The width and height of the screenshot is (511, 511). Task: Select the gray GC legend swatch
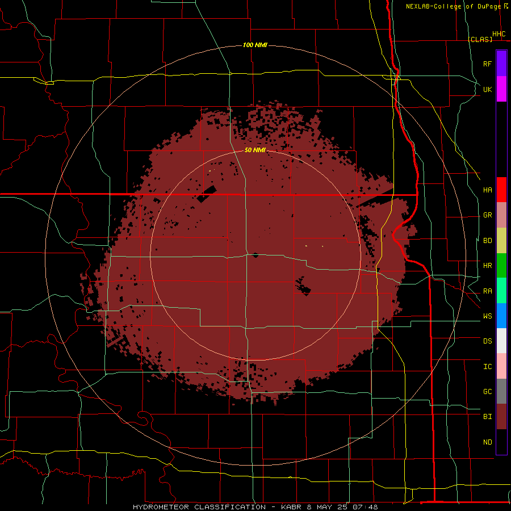click(501, 391)
